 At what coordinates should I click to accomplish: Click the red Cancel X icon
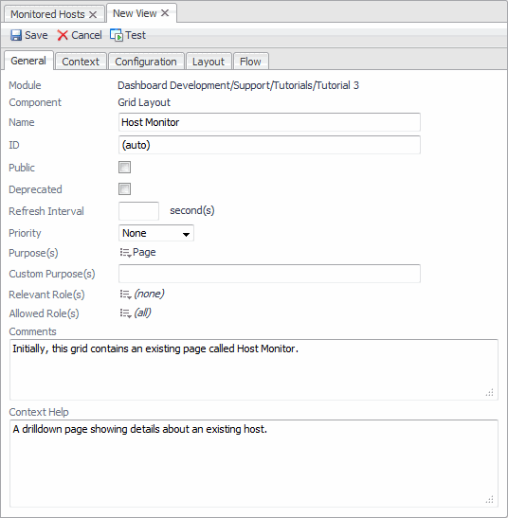pyautogui.click(x=63, y=35)
